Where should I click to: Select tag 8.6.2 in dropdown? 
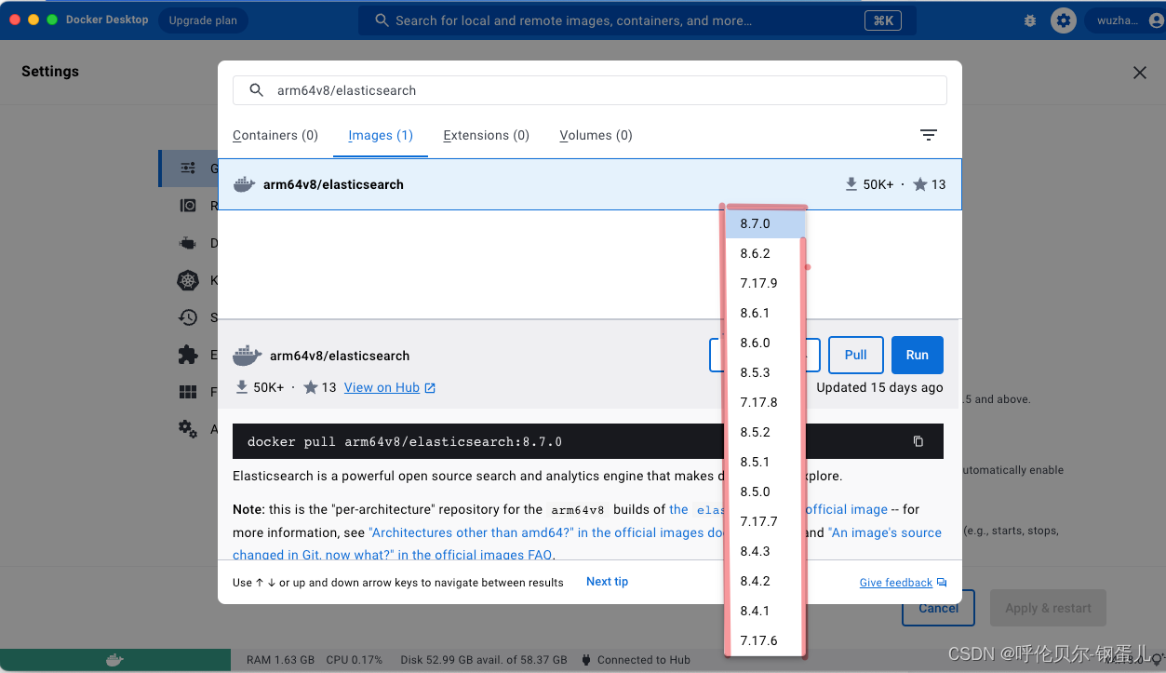click(765, 253)
